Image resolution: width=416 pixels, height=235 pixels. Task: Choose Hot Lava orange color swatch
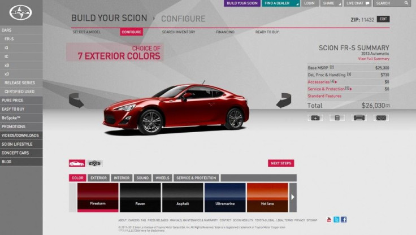(x=267, y=197)
